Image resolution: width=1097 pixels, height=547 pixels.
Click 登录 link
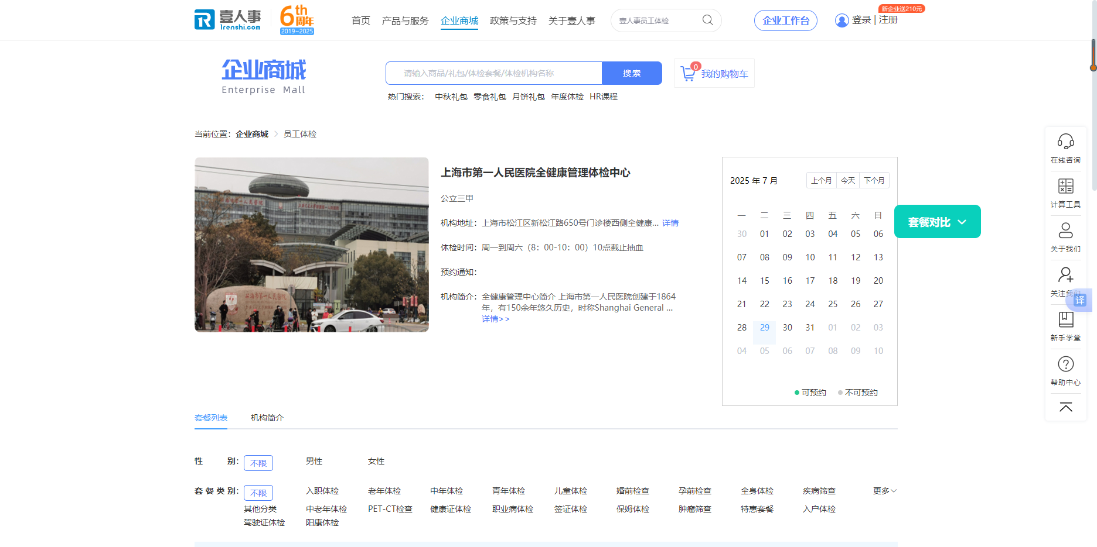tap(861, 20)
